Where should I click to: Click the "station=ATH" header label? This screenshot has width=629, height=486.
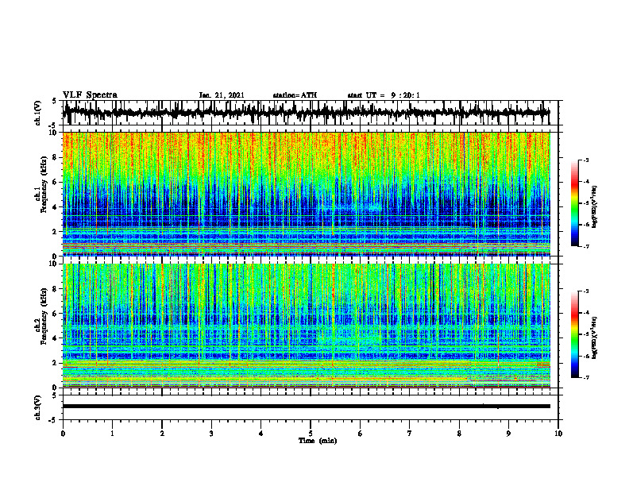(295, 95)
